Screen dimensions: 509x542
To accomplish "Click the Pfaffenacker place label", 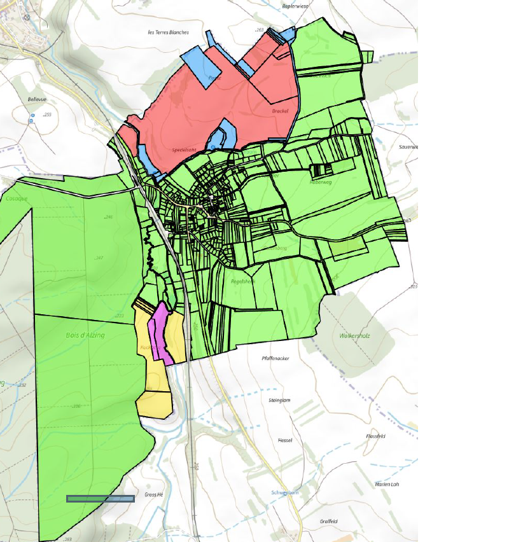I will pos(275,359).
